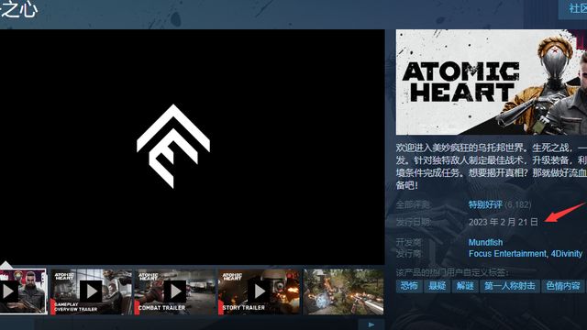Screen dimensions: 587x330
Task: Click the game description text
Action: (x=492, y=166)
